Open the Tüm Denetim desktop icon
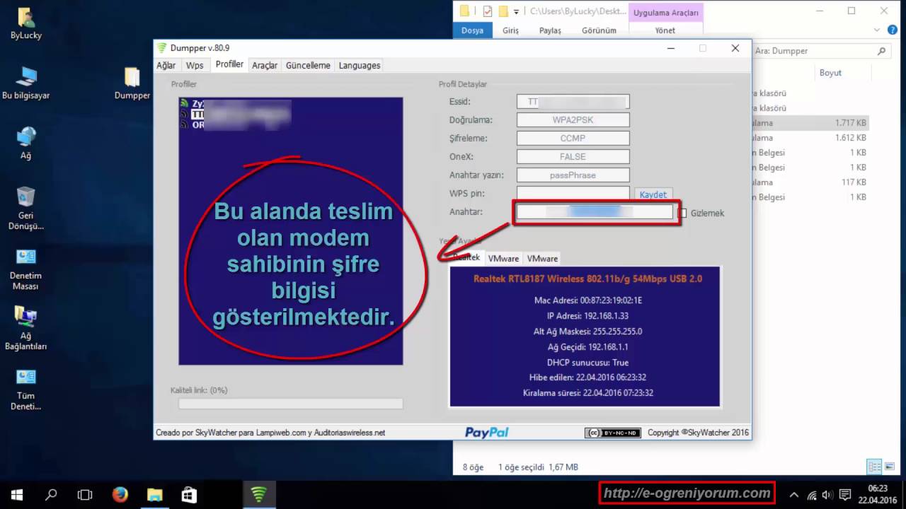This screenshot has width=906, height=509. 26,389
